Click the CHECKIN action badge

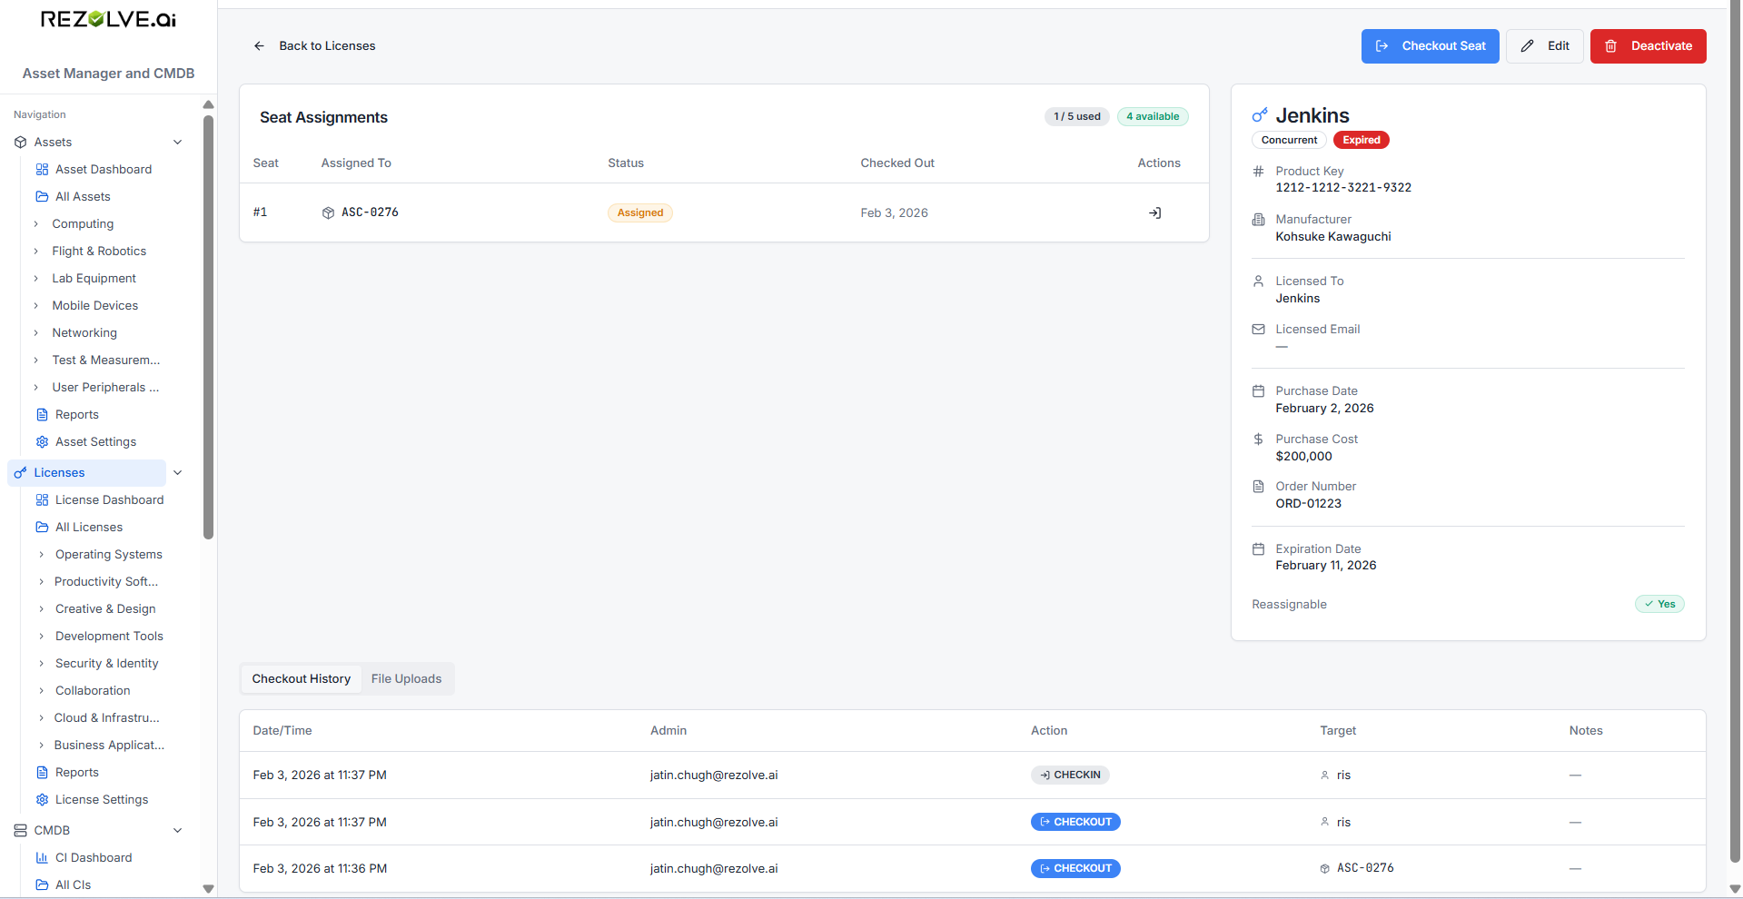click(x=1070, y=776)
